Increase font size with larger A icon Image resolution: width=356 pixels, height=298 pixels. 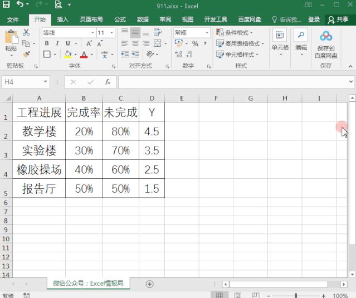point(89,43)
